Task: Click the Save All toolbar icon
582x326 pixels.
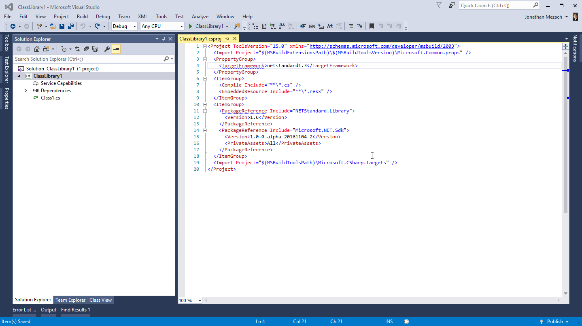Action: click(x=70, y=26)
